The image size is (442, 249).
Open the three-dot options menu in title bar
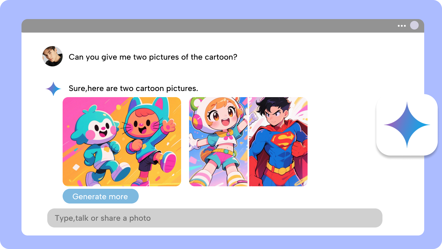tap(401, 26)
